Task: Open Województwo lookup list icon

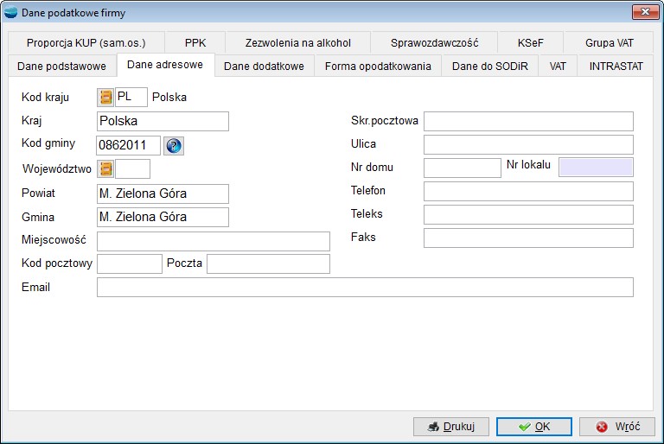Action: click(x=106, y=169)
